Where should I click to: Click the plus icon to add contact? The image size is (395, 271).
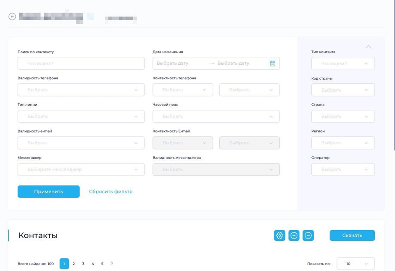294,236
